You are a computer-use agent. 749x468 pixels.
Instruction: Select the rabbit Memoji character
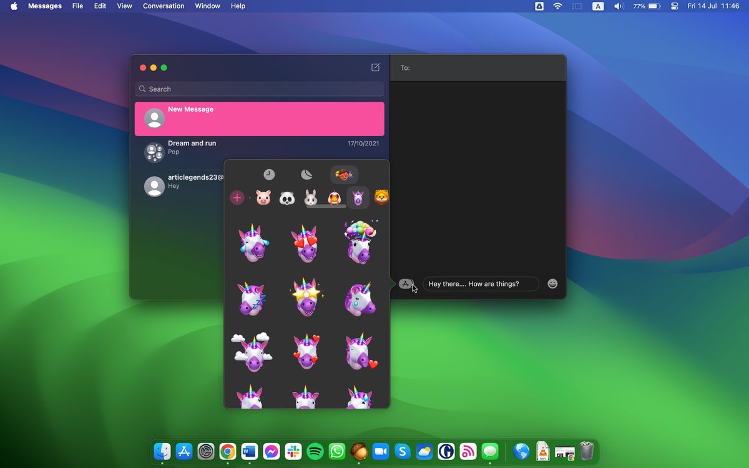[310, 197]
